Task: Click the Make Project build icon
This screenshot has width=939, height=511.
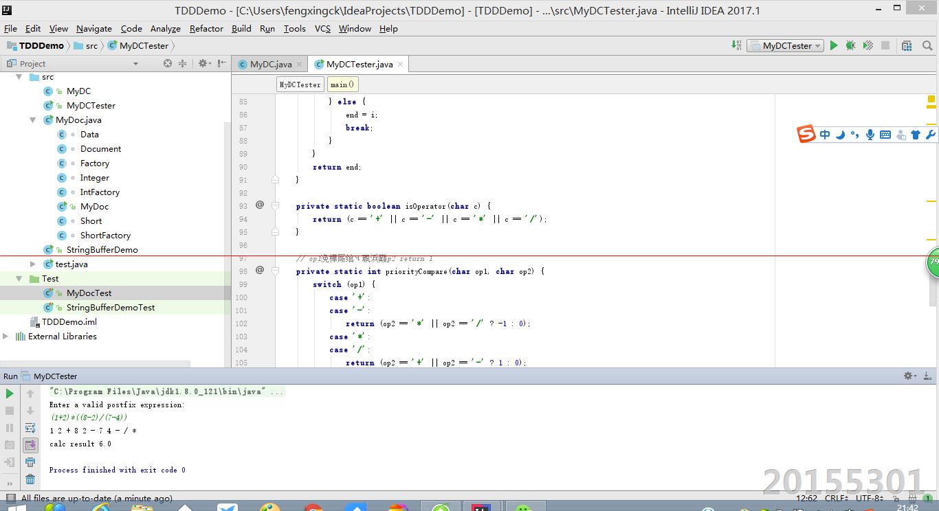Action: pyautogui.click(x=737, y=45)
